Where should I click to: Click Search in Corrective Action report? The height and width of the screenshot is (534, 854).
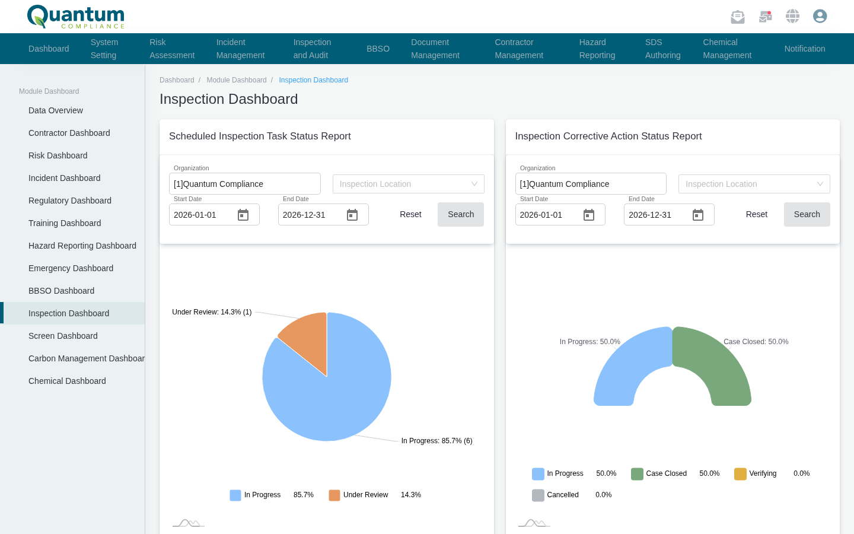[x=807, y=214]
